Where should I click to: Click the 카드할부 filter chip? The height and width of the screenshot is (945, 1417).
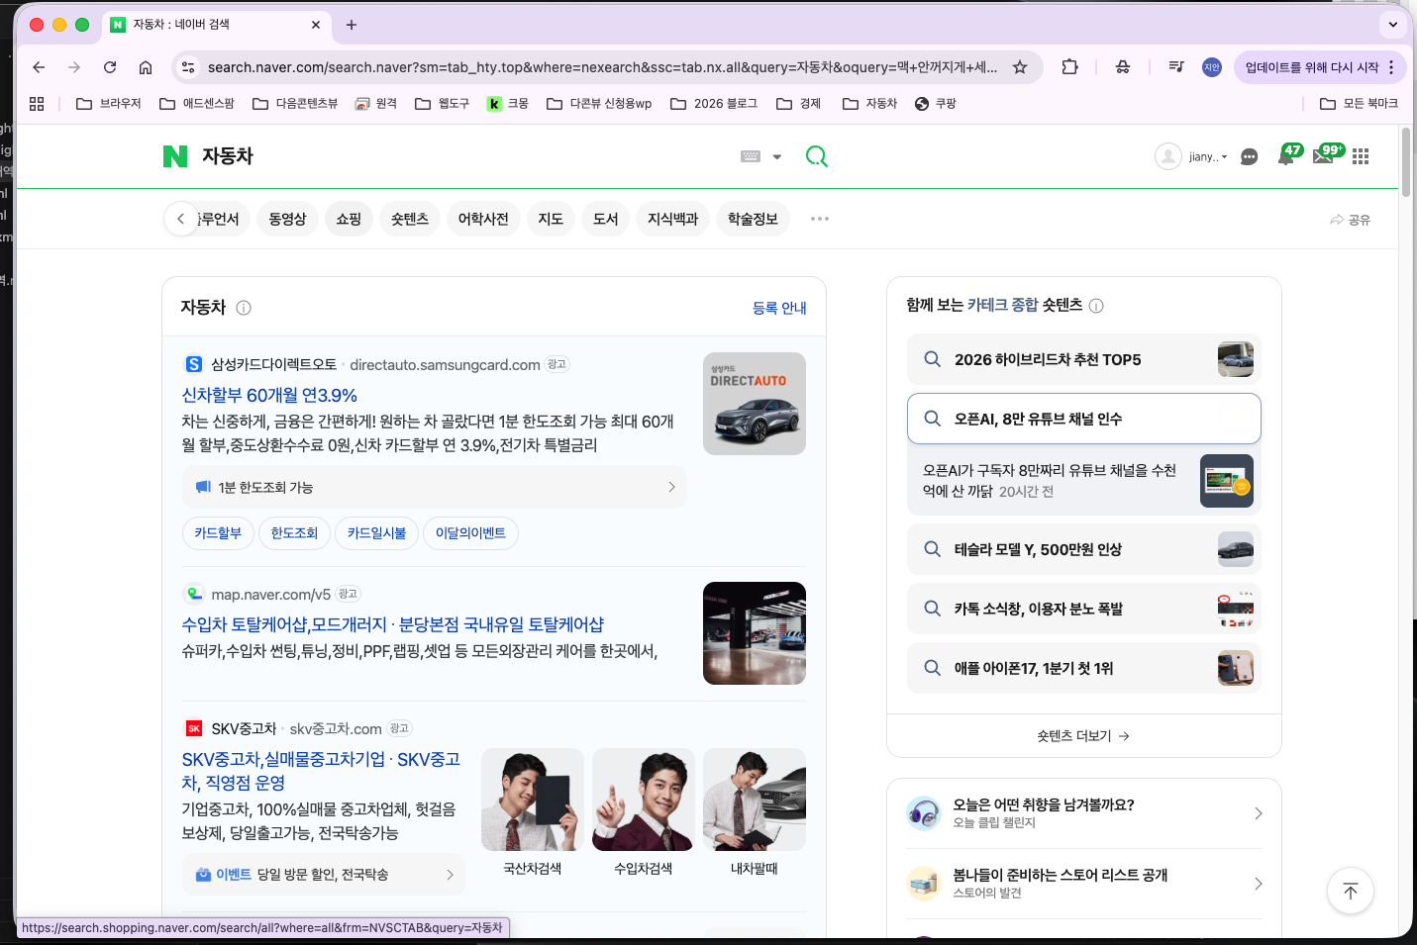click(218, 532)
